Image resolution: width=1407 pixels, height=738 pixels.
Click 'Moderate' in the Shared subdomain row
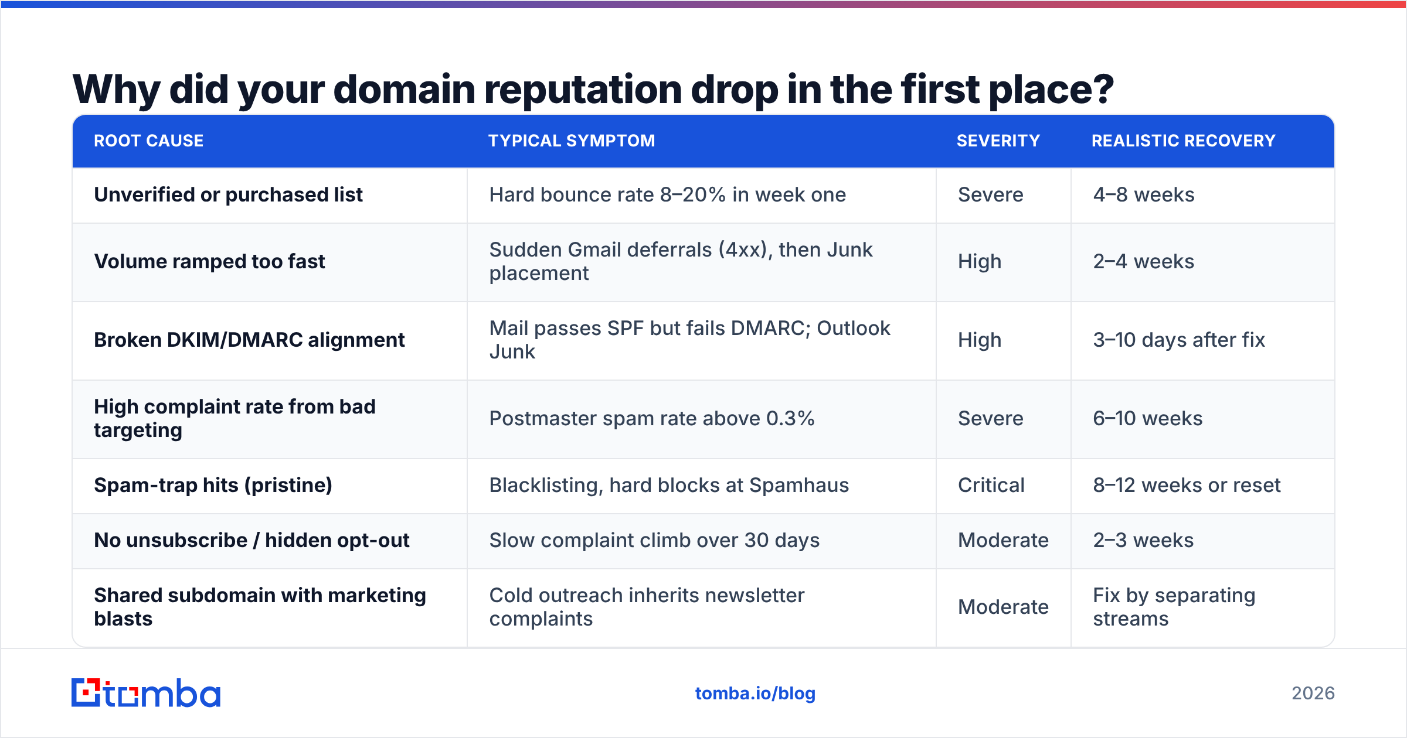tap(1004, 607)
